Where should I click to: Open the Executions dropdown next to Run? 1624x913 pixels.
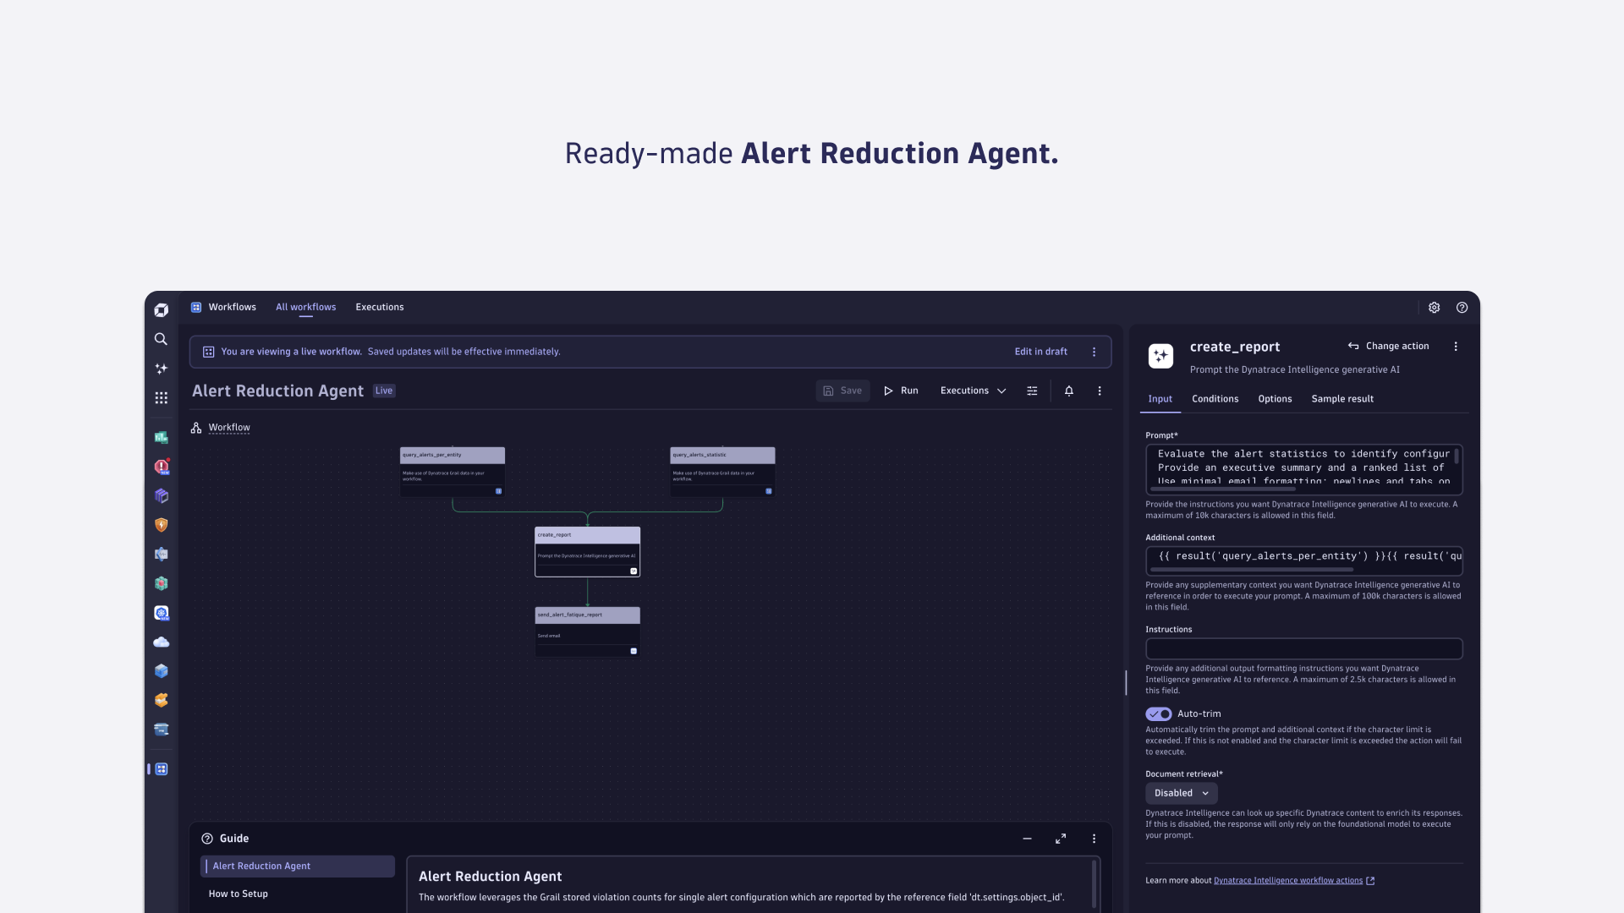tap(973, 391)
